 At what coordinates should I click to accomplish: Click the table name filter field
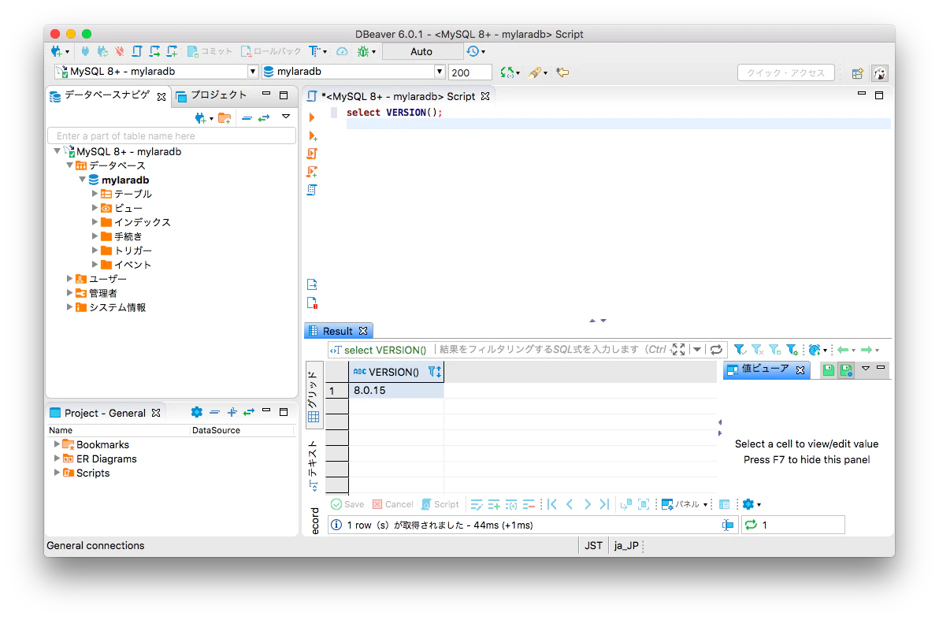tap(172, 136)
